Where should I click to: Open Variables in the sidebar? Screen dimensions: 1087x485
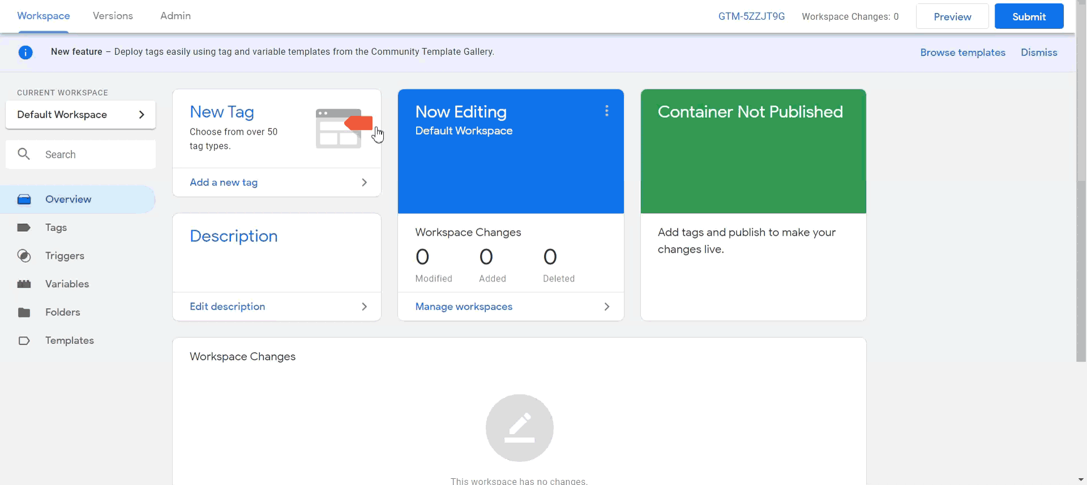click(78, 284)
